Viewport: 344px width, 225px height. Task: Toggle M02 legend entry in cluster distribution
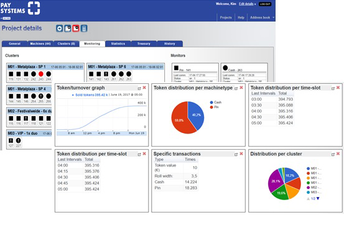(314, 187)
